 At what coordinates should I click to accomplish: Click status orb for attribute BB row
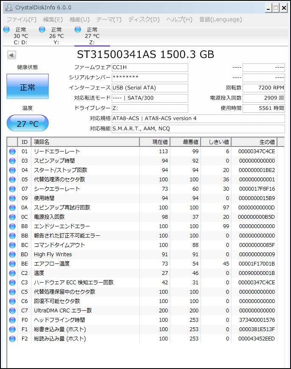[x=12, y=236]
